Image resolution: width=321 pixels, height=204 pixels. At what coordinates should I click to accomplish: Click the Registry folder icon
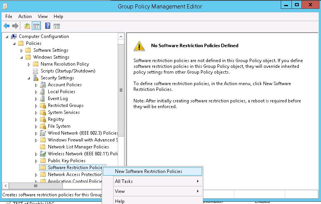tap(43, 119)
